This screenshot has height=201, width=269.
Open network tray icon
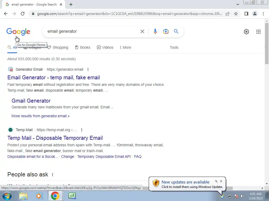(230, 196)
